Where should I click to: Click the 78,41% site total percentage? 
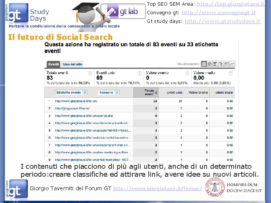[x=134, y=83]
